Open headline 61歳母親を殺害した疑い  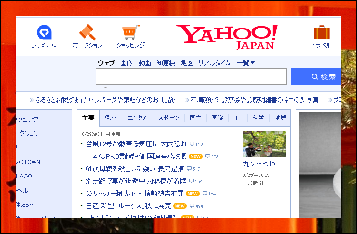tap(135, 169)
